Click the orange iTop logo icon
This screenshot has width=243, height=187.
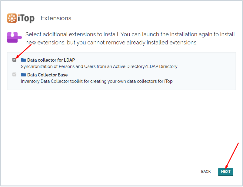coord(12,18)
